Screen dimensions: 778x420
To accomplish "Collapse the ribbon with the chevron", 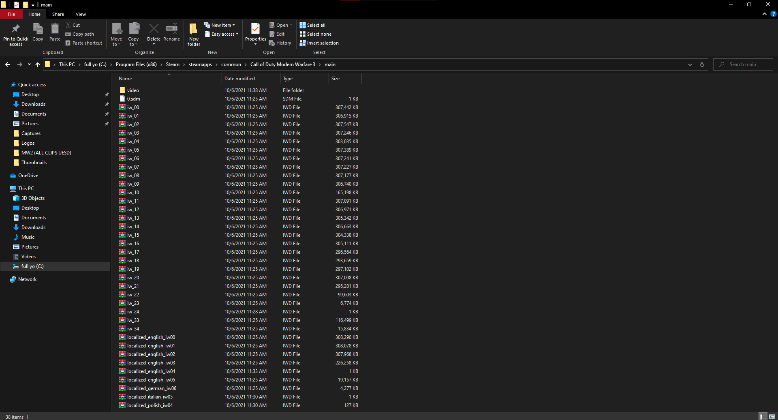I will (765, 14).
